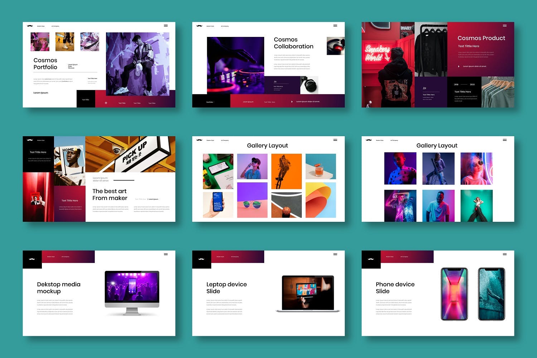Click The best art From maker heading

[x=110, y=195]
